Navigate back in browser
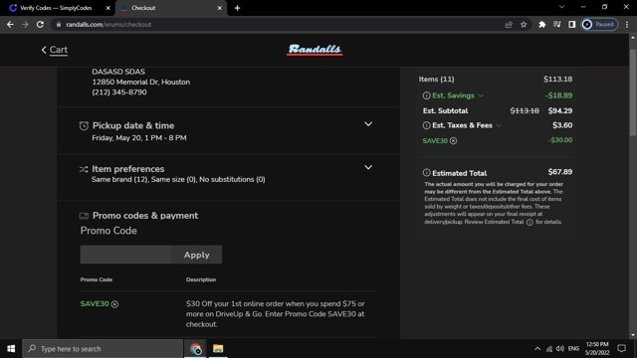This screenshot has height=358, width=637. [x=10, y=25]
